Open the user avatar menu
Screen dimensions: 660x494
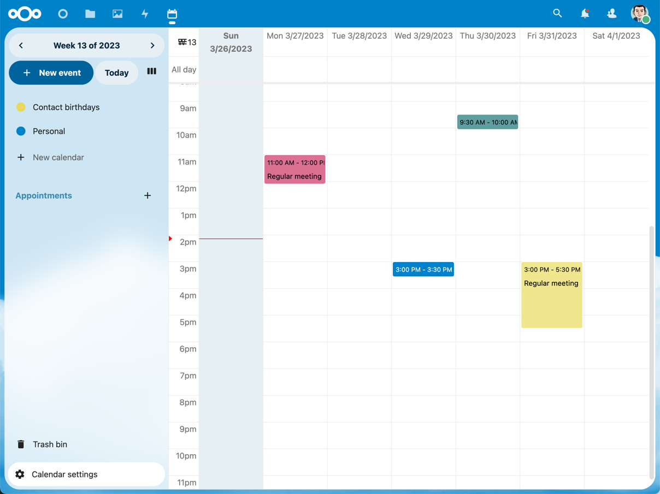coord(639,14)
